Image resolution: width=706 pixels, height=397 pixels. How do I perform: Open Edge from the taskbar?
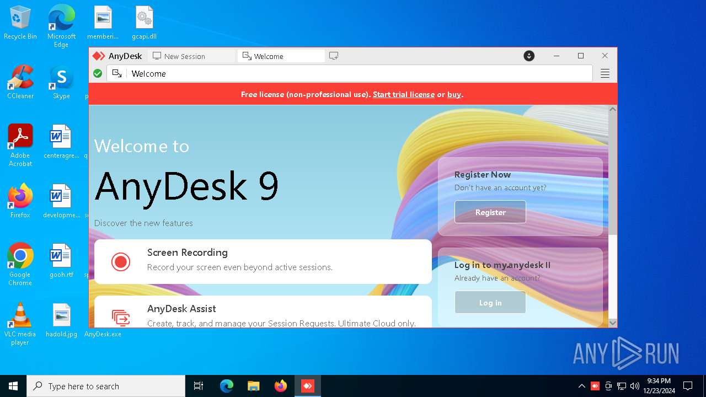(227, 386)
